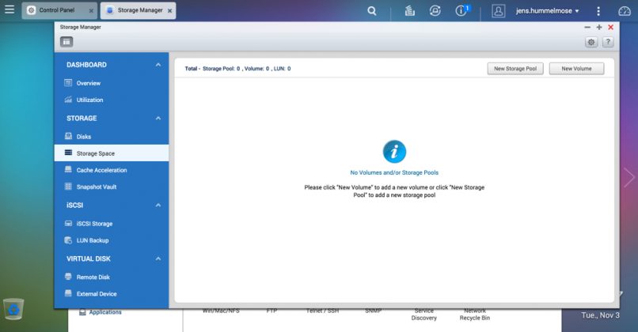Open the recycle bin desktop icon
This screenshot has width=638, height=332.
(13, 309)
